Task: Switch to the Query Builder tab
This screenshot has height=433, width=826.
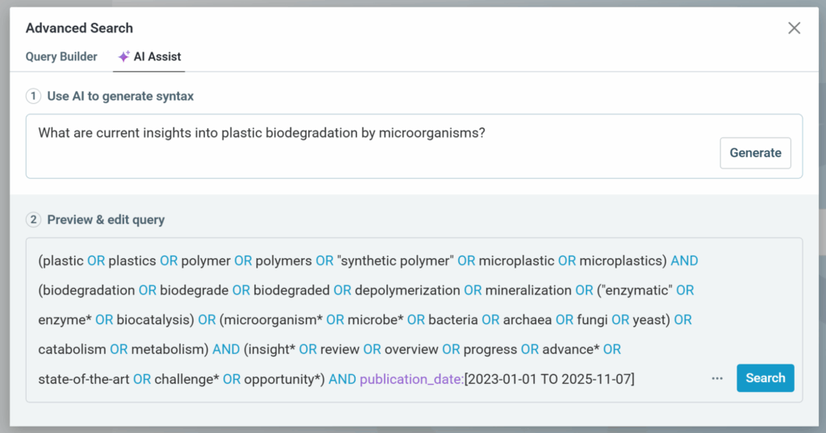Action: pyautogui.click(x=61, y=57)
